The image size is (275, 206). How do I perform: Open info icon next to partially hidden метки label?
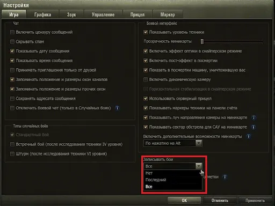click(x=225, y=177)
